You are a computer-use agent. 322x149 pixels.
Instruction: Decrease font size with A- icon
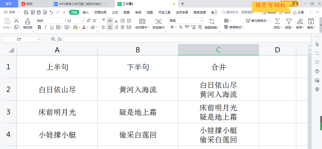[95, 21]
